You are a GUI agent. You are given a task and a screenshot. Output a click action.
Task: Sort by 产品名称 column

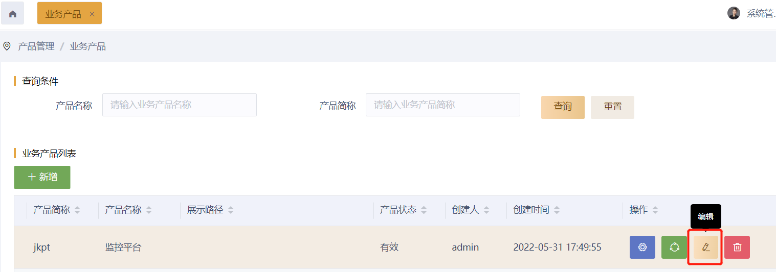(x=149, y=210)
